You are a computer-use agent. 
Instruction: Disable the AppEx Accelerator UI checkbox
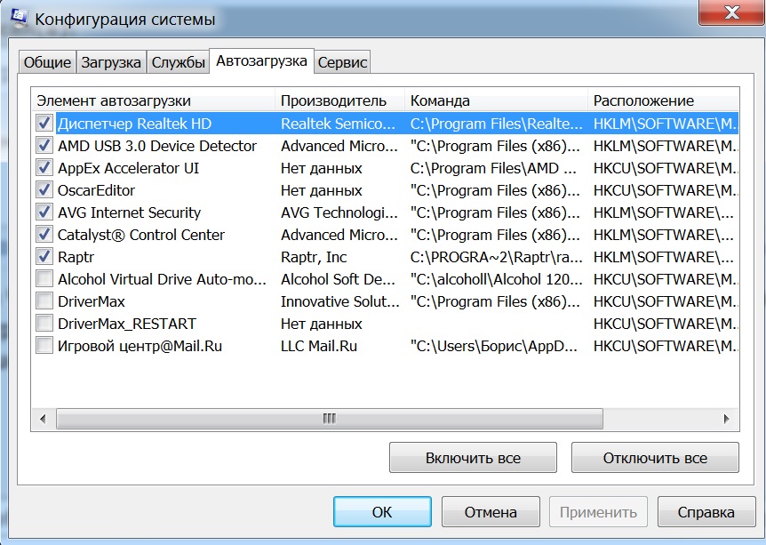coord(44,168)
